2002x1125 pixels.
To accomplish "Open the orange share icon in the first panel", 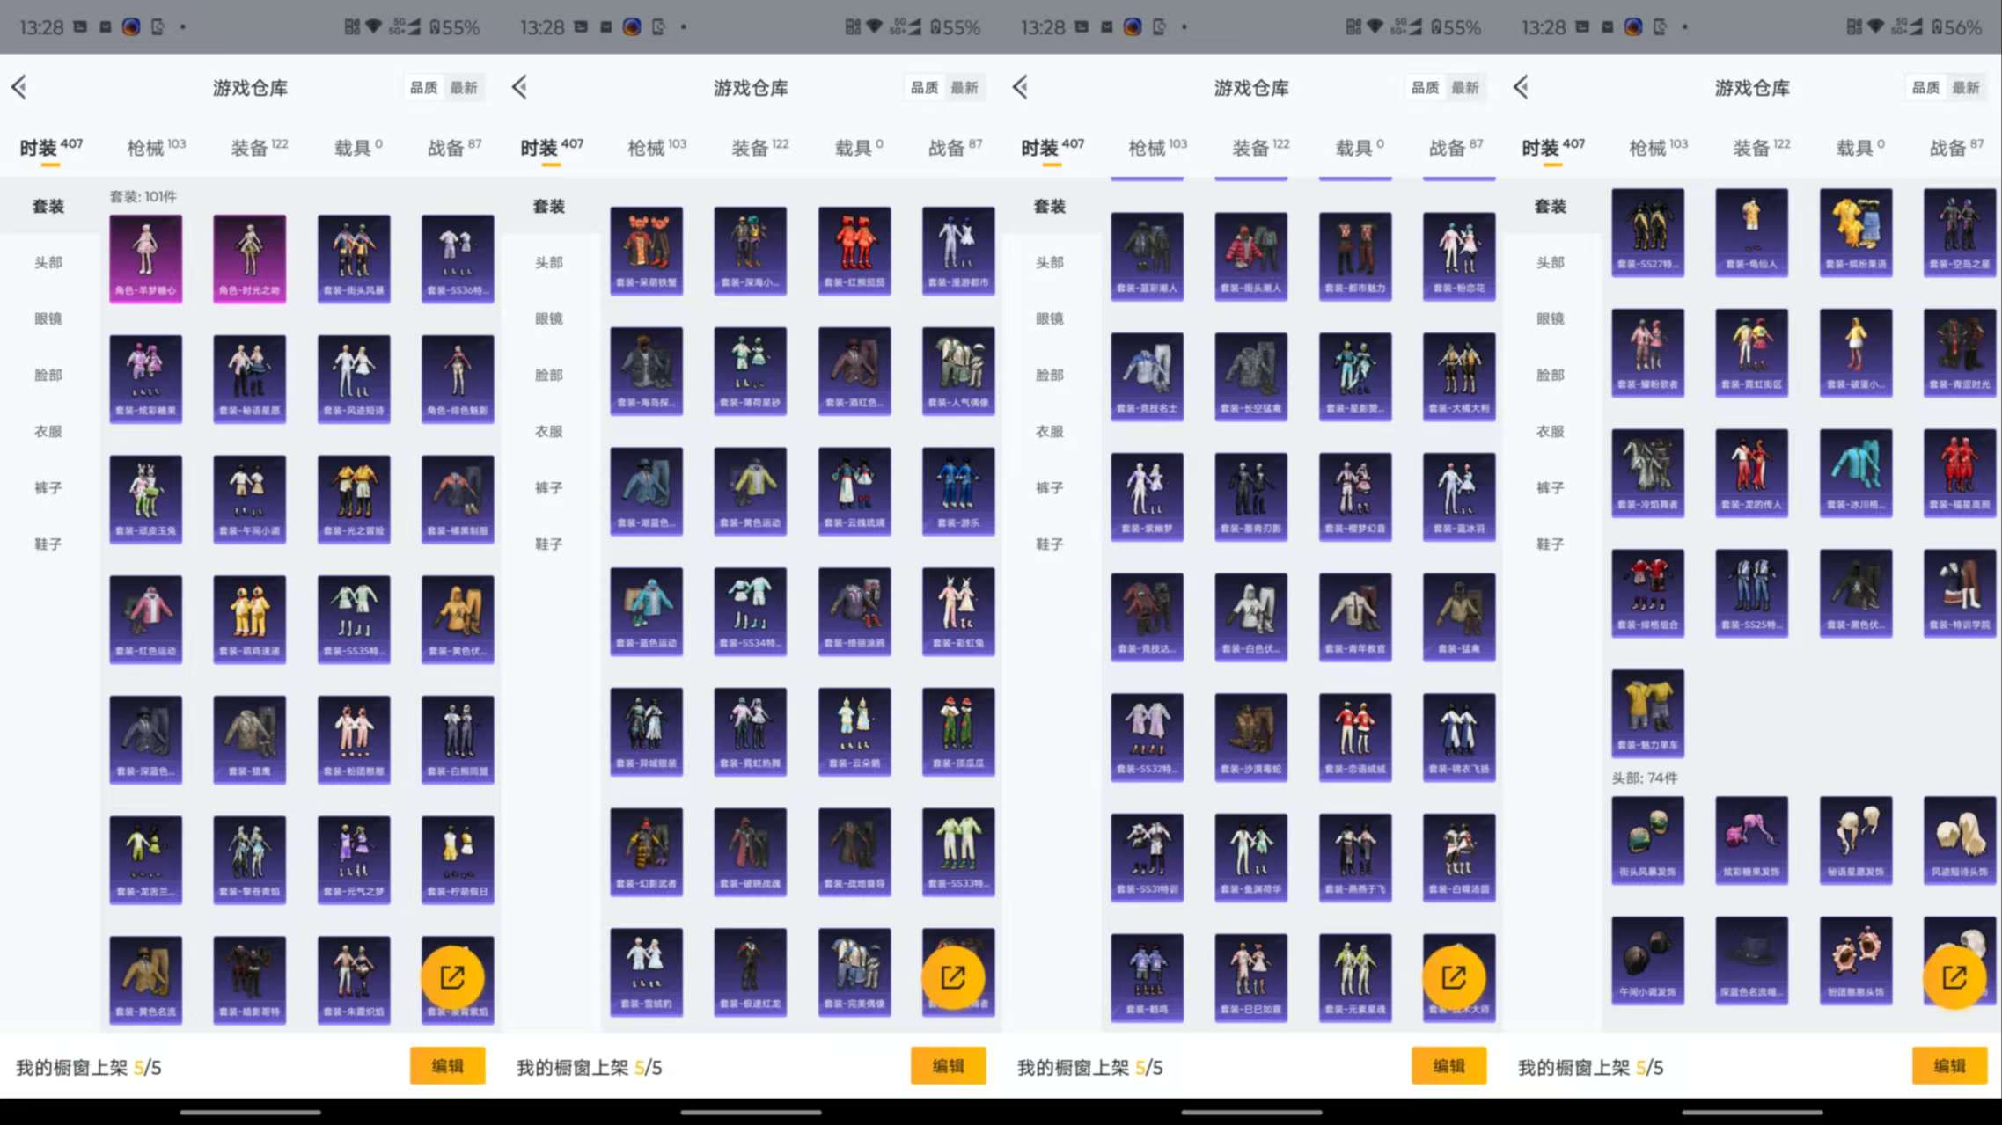I will tap(455, 977).
